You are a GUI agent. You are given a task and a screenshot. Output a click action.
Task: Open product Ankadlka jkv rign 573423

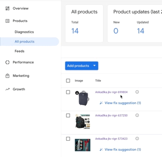pyautogui.click(x=111, y=139)
